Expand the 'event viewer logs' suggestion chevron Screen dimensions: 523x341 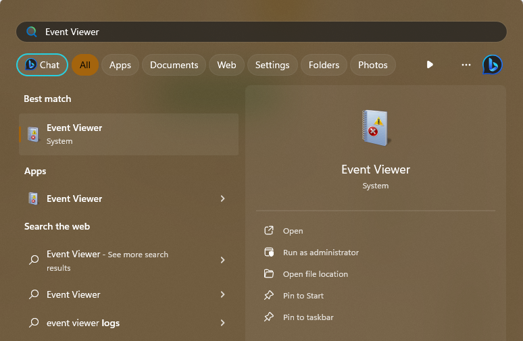222,323
